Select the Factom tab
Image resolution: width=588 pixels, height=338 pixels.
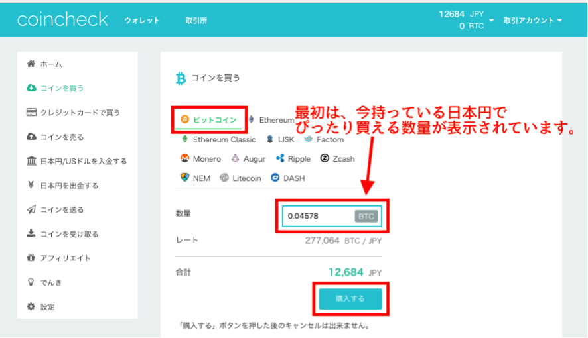point(324,139)
